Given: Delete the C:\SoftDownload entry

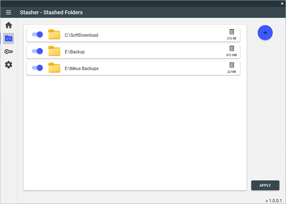Looking at the screenshot, I should coord(231,32).
